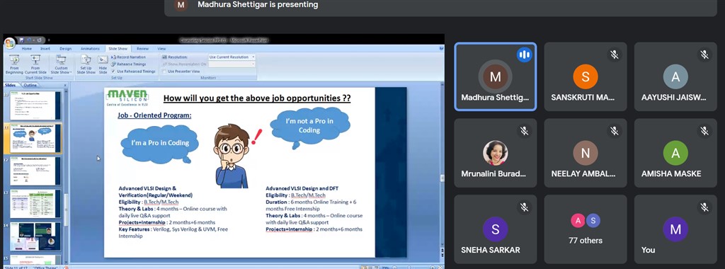This screenshot has height=269, width=725.
Task: Click Record Narration
Action: [129, 57]
